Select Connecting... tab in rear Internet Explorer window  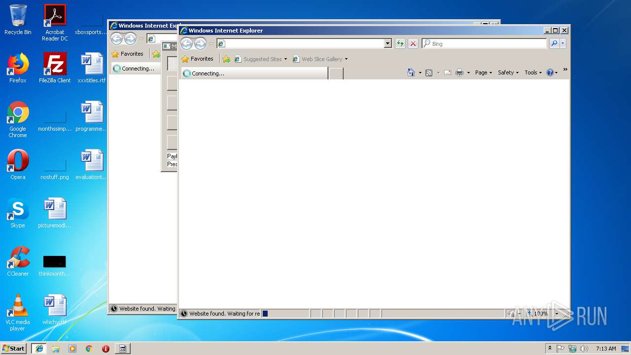136,69
